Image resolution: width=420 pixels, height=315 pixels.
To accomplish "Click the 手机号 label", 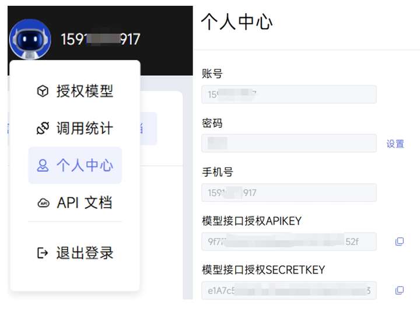I will point(218,172).
